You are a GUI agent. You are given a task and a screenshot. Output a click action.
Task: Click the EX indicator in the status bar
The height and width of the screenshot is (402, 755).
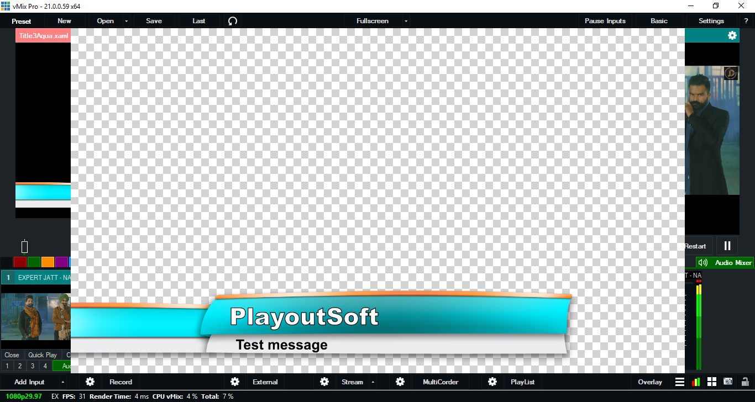pyautogui.click(x=55, y=396)
